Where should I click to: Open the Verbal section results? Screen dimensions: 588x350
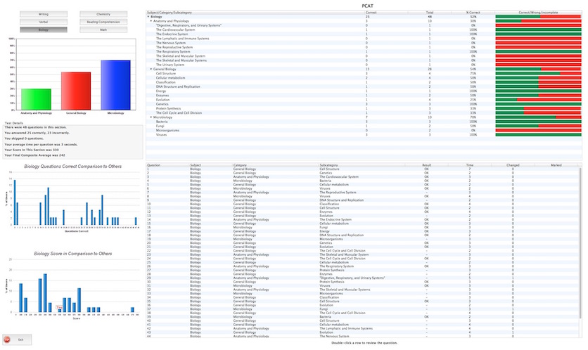[x=44, y=22]
